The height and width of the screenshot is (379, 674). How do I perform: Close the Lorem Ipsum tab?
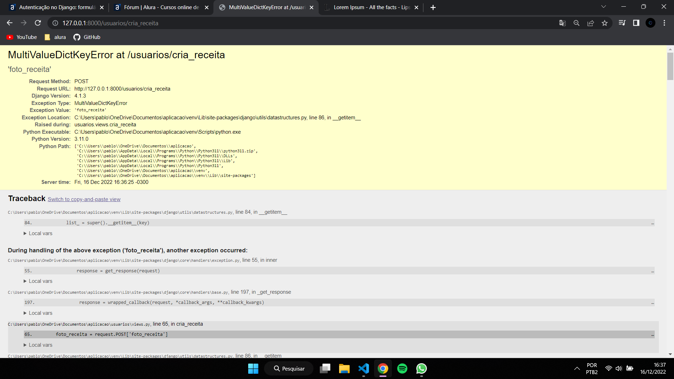[x=417, y=7]
